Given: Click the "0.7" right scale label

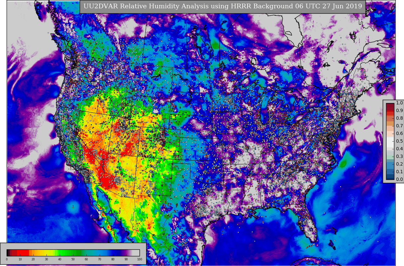Looking at the screenshot, I should pos(399,126).
